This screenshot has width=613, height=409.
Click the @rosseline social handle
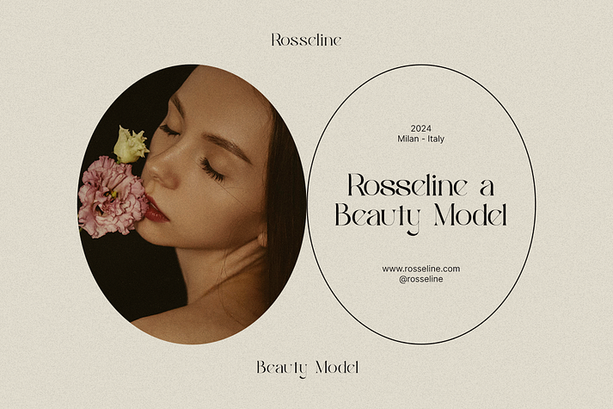click(x=421, y=279)
